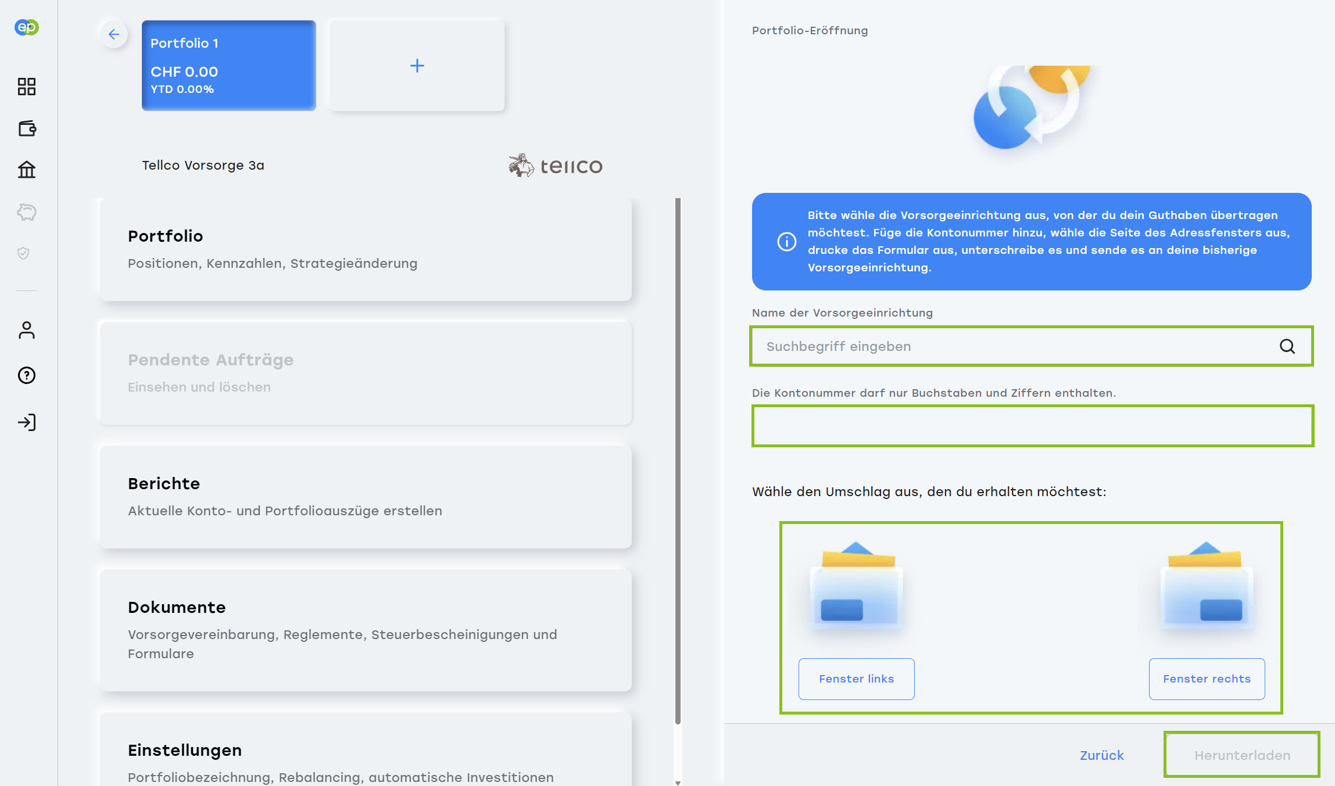
Task: Click the ep logo in sidebar
Action: (27, 27)
